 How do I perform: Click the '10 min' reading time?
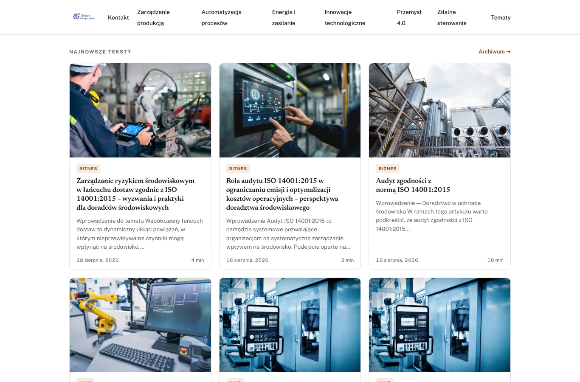point(496,260)
